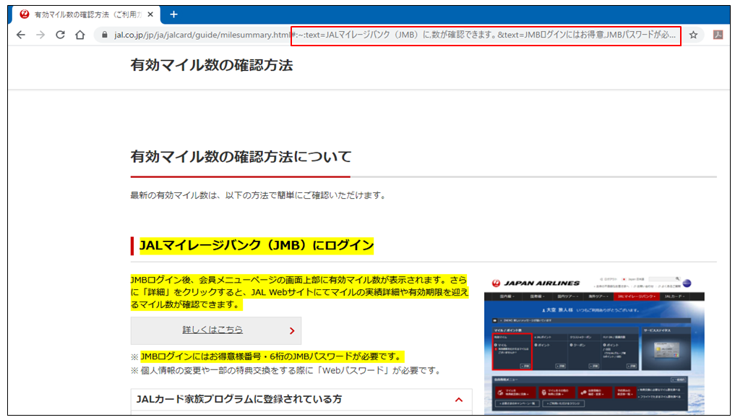Screen dimensions: 735x420
Task: Click the highlighted heading JALマイレージバンク（JMB）にログイン
Action: [257, 245]
